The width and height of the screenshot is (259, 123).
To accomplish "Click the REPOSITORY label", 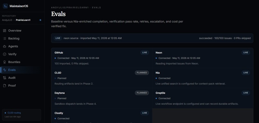I will tap(9, 16).
